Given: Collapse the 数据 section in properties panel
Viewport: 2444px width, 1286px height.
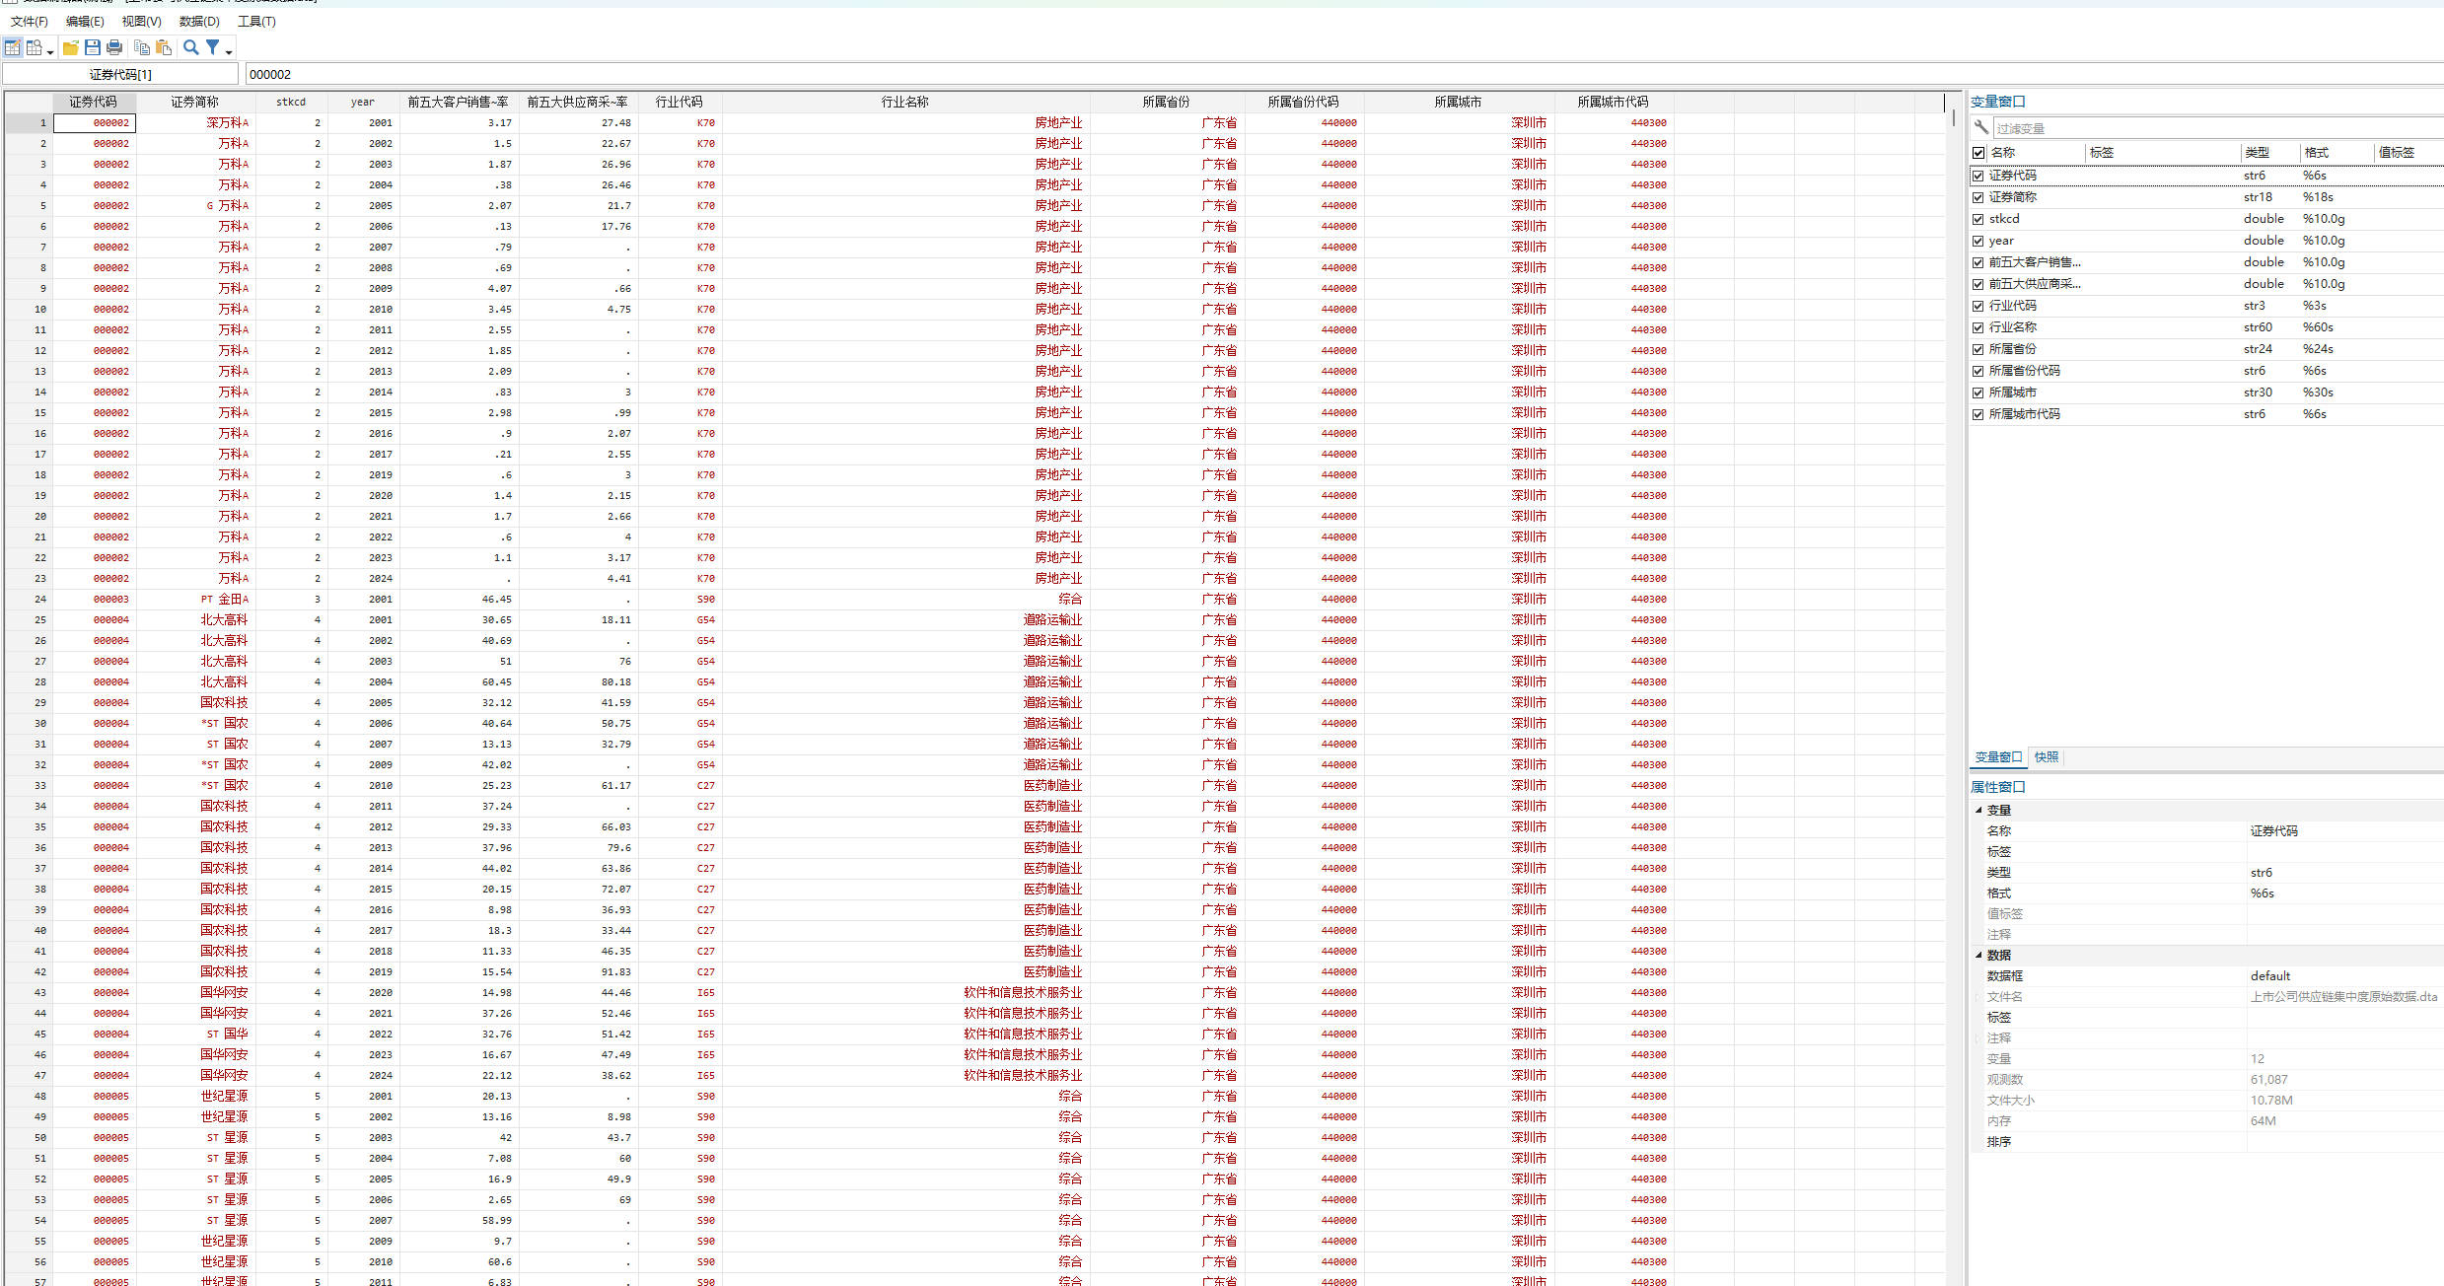Looking at the screenshot, I should tap(1978, 955).
